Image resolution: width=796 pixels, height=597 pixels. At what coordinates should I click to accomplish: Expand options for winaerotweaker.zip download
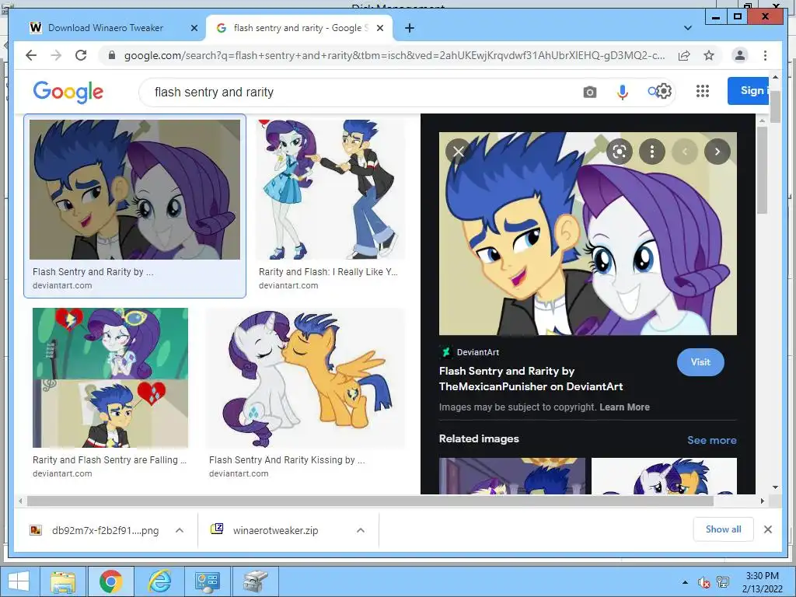[361, 530]
